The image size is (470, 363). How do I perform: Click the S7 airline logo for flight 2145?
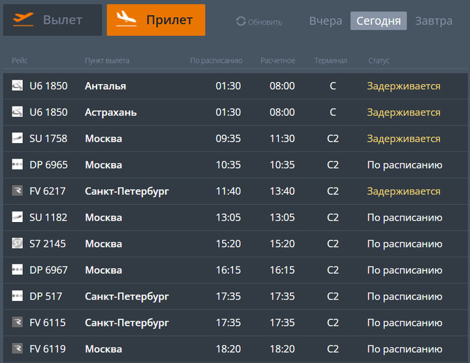pos(18,244)
